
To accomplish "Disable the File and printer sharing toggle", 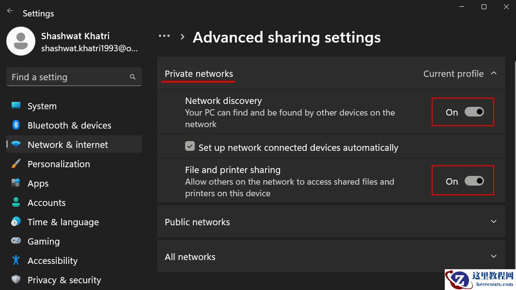I will (x=474, y=181).
